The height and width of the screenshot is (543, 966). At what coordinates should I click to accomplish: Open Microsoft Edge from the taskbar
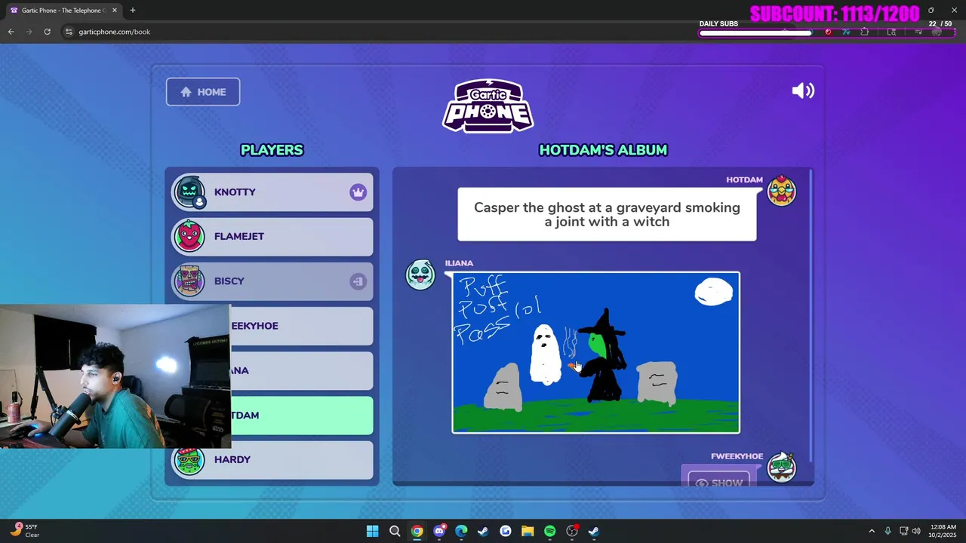coord(461,531)
